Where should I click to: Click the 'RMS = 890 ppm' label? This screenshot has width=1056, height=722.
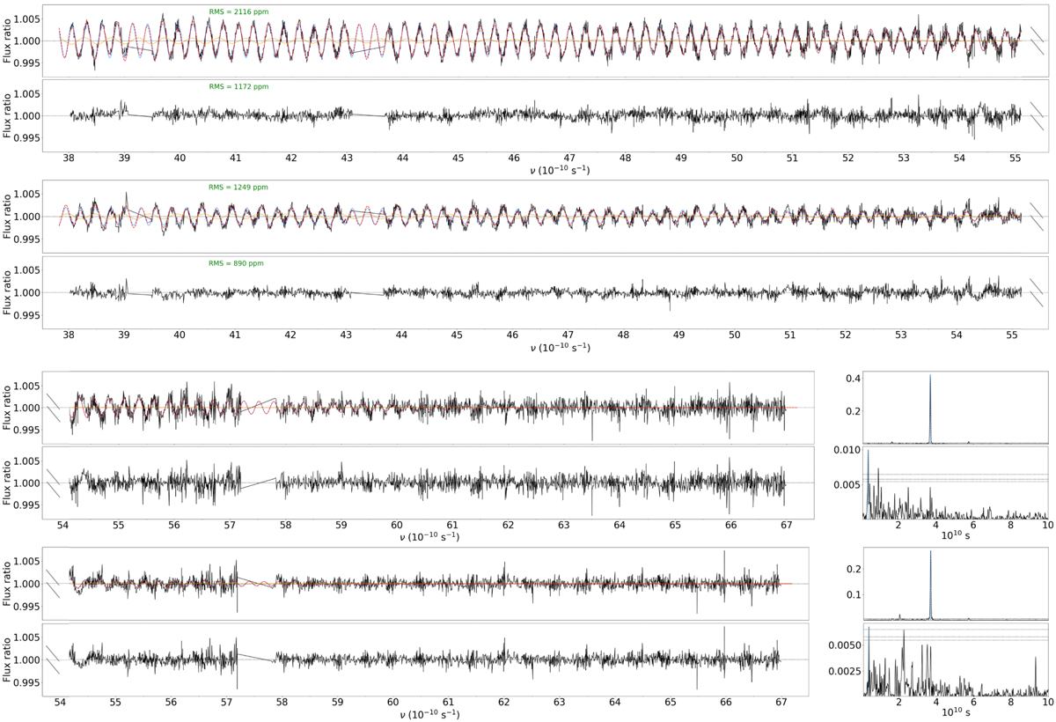coord(236,263)
